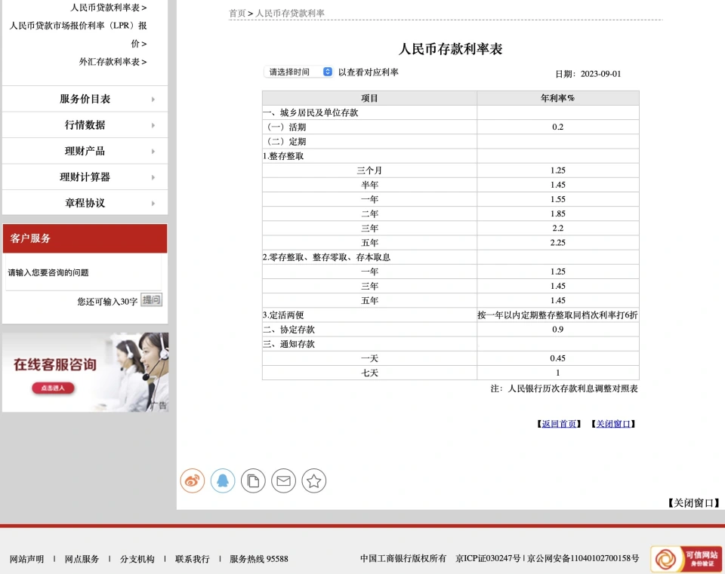
Task: Go to 首页 in the breadcrumb
Action: click(x=237, y=14)
